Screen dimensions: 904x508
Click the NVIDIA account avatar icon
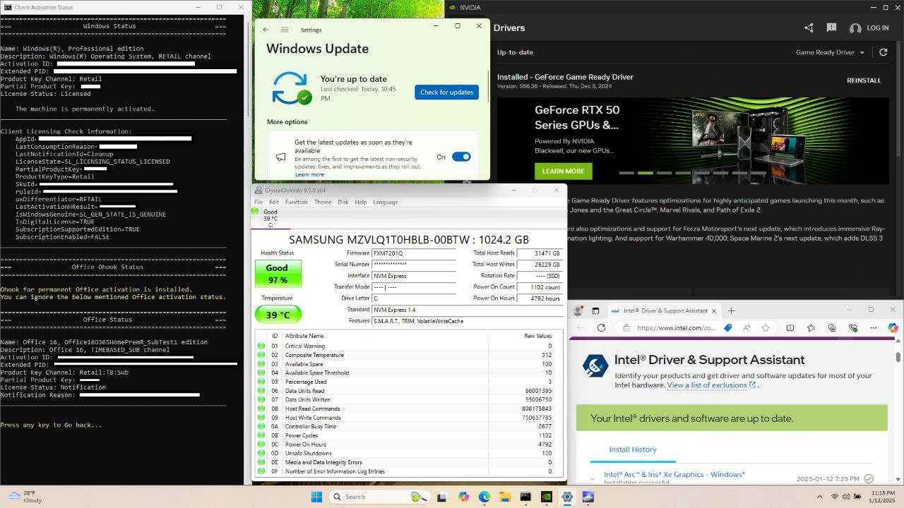coord(855,28)
